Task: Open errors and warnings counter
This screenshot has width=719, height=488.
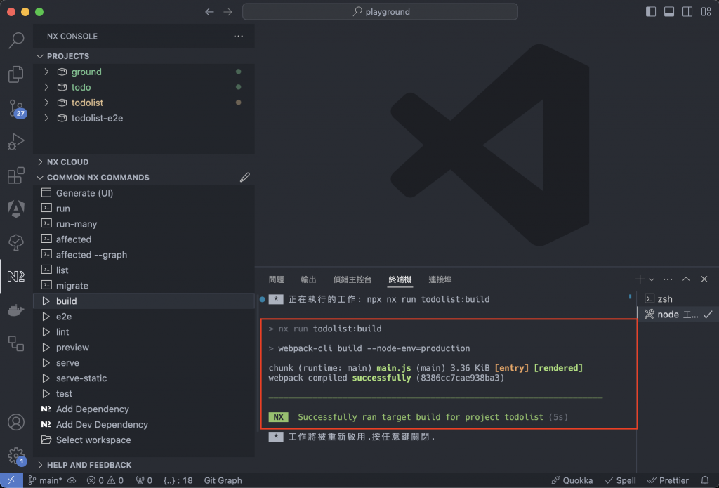Action: (x=105, y=480)
